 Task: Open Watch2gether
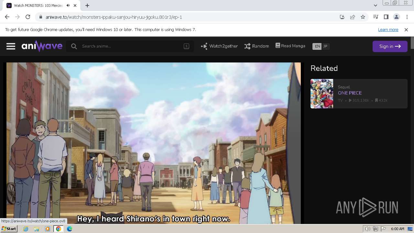[x=219, y=46]
